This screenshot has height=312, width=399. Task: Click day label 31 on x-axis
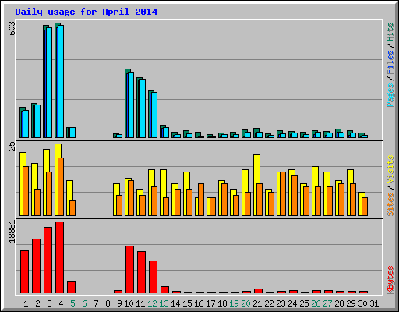[374, 303]
